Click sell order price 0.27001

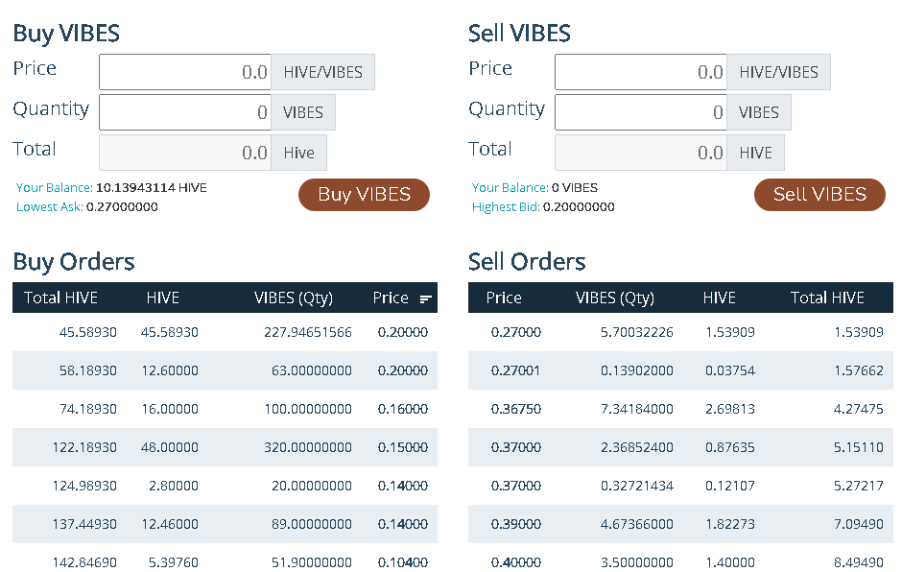pos(516,370)
